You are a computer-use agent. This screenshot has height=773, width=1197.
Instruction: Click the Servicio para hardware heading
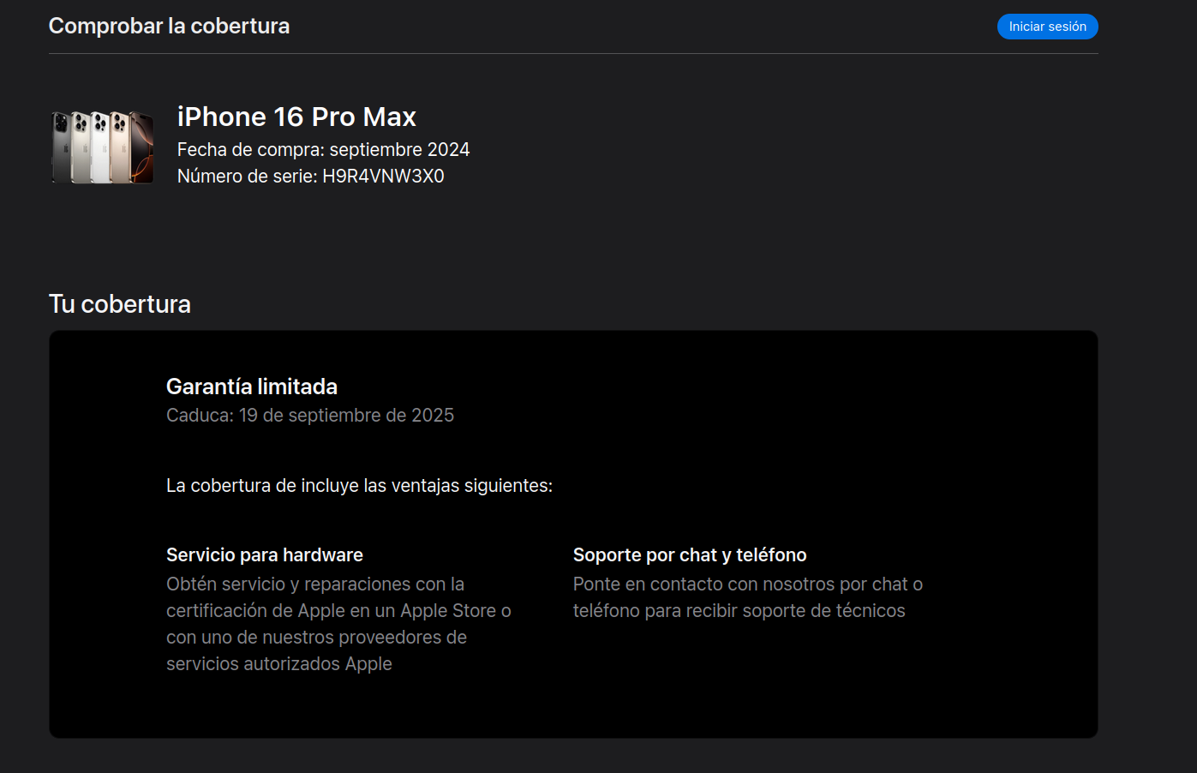pyautogui.click(x=265, y=555)
